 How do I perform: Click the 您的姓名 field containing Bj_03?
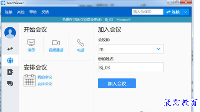[131, 67]
